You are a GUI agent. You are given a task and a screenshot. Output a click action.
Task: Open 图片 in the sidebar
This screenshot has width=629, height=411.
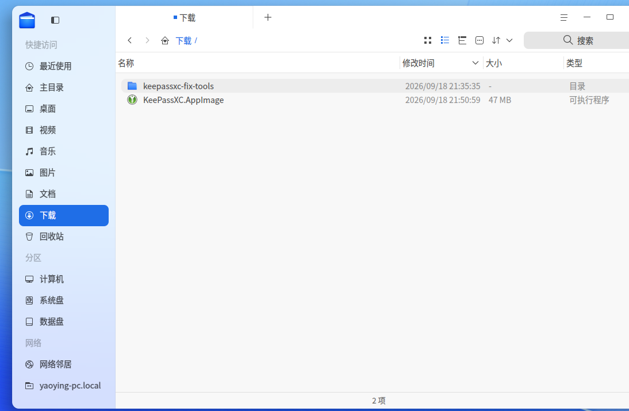click(x=64, y=172)
